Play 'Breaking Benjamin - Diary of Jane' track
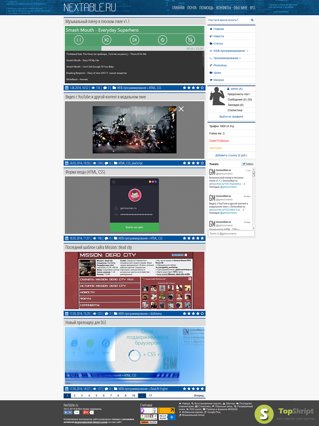This screenshot has width=319, height=426. pyautogui.click(x=96, y=73)
